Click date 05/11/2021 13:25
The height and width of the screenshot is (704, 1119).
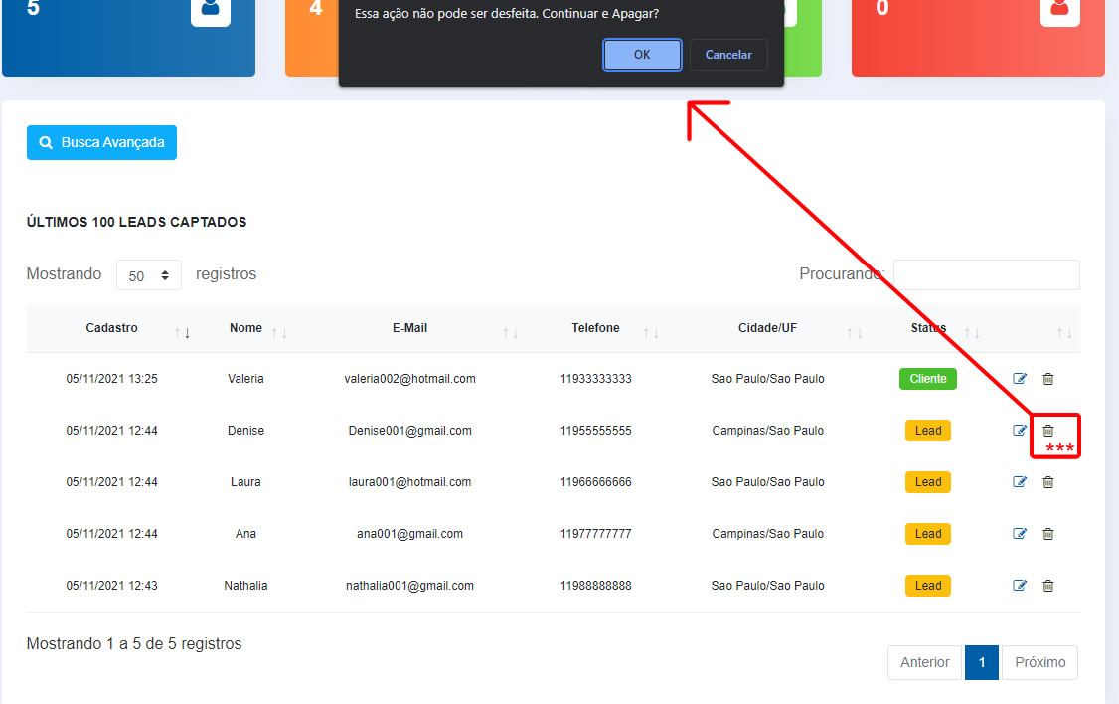coord(112,379)
